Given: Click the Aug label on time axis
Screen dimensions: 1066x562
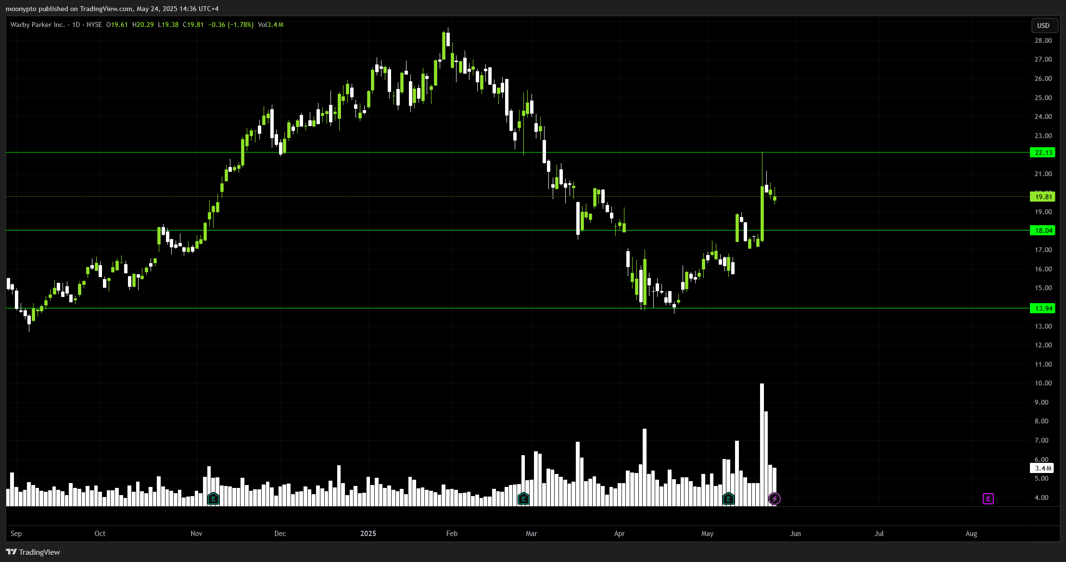Looking at the screenshot, I should point(971,534).
